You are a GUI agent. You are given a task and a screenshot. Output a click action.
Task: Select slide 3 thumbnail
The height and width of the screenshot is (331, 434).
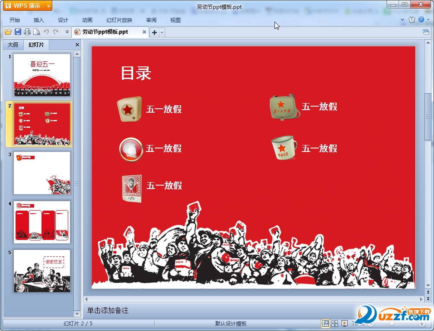[42, 173]
